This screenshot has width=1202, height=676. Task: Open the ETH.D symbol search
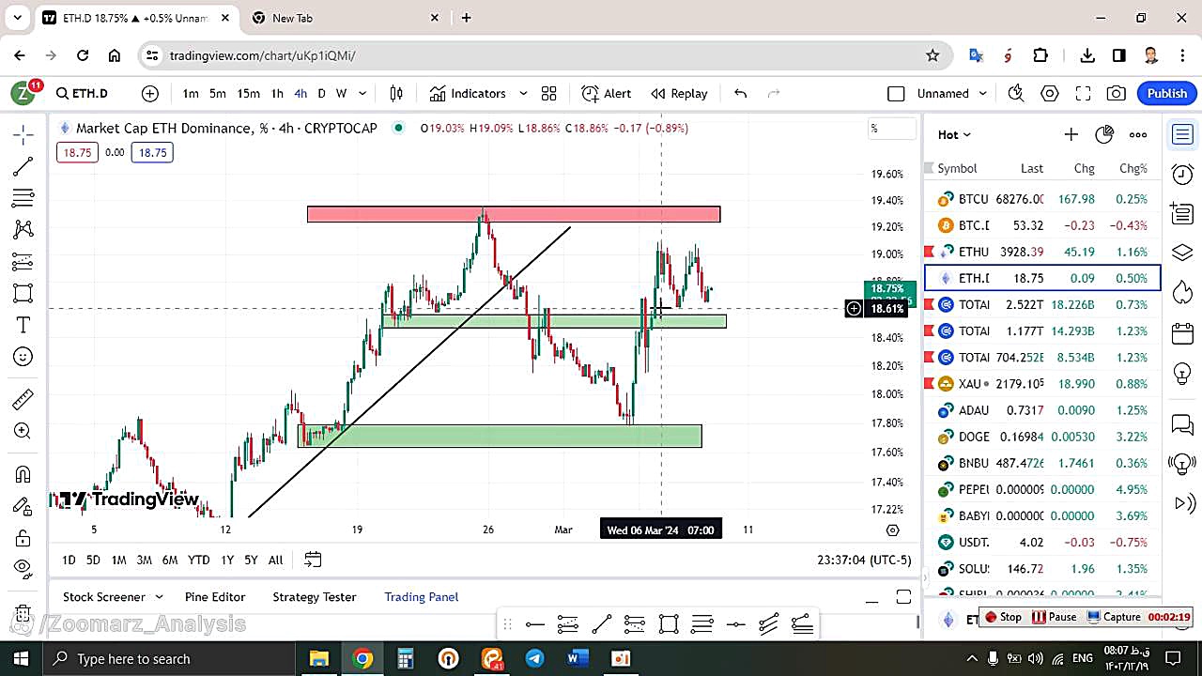tap(82, 93)
